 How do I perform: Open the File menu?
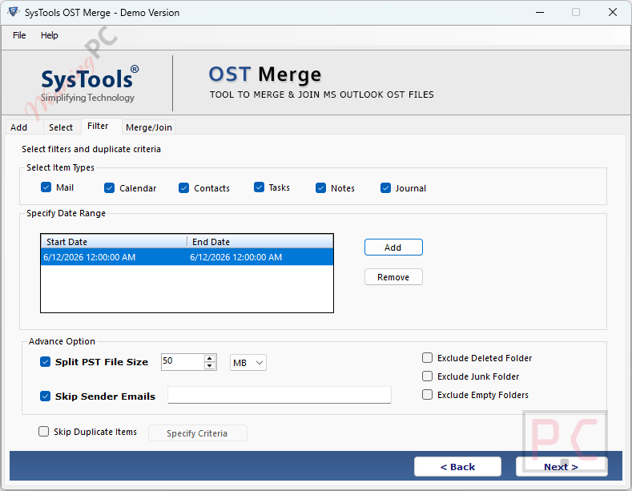click(x=19, y=35)
